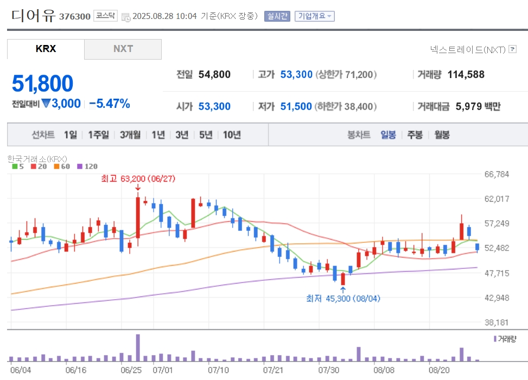Click the clock icon beside the date
The height and width of the screenshot is (380, 528).
(x=125, y=17)
